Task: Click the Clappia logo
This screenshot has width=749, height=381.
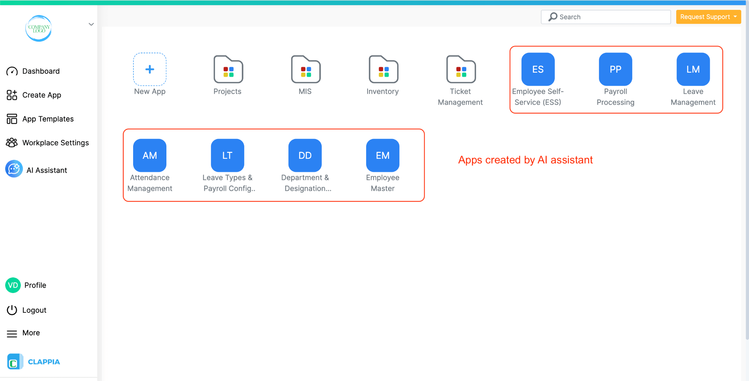Action: pos(34,361)
